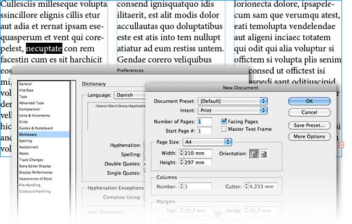
Task: Click dictionary path entry /Users/rbbr/Library
Action: tap(120, 106)
